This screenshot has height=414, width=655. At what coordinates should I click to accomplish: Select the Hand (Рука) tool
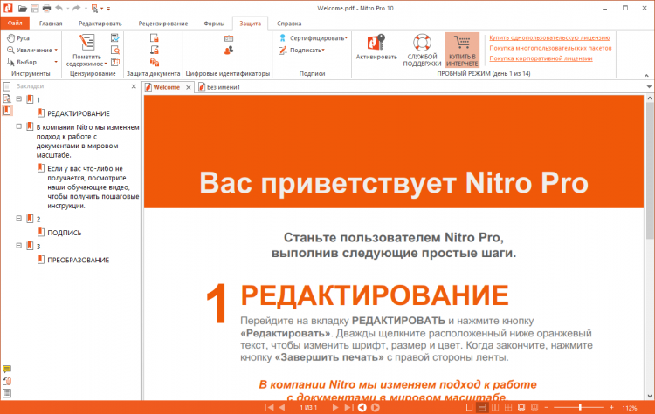tap(18, 38)
